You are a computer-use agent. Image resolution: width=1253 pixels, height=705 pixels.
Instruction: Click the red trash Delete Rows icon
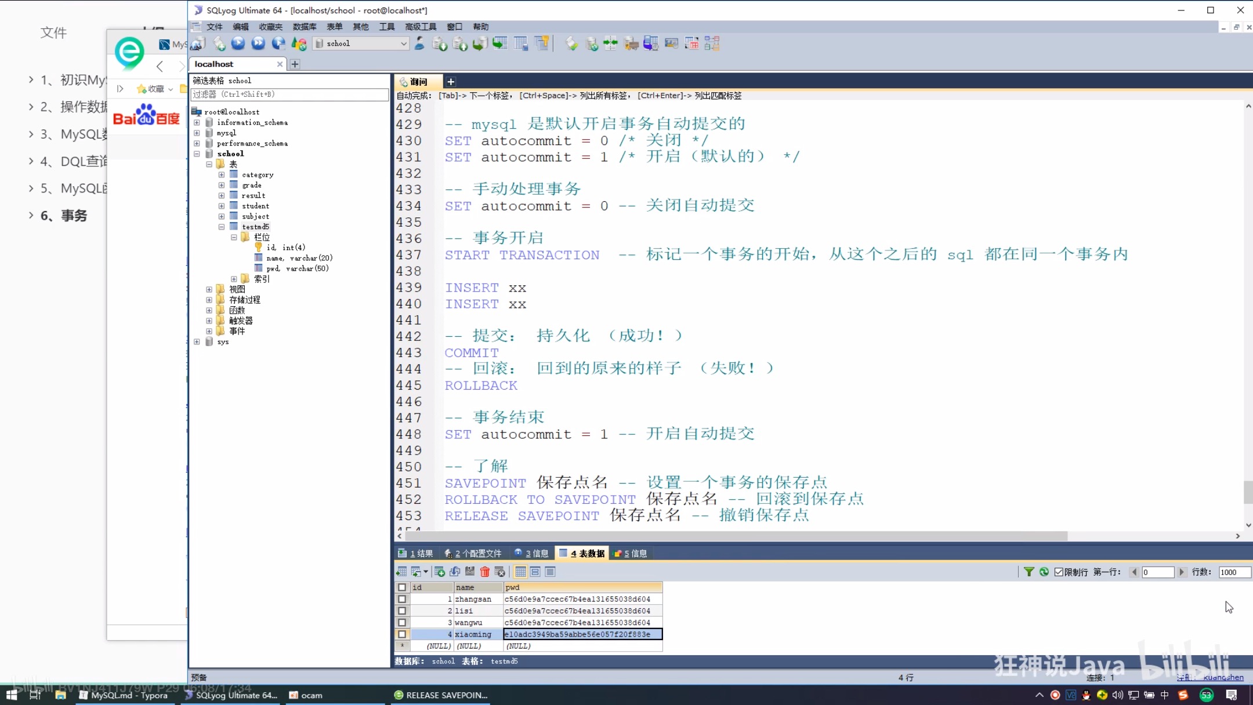pos(485,572)
